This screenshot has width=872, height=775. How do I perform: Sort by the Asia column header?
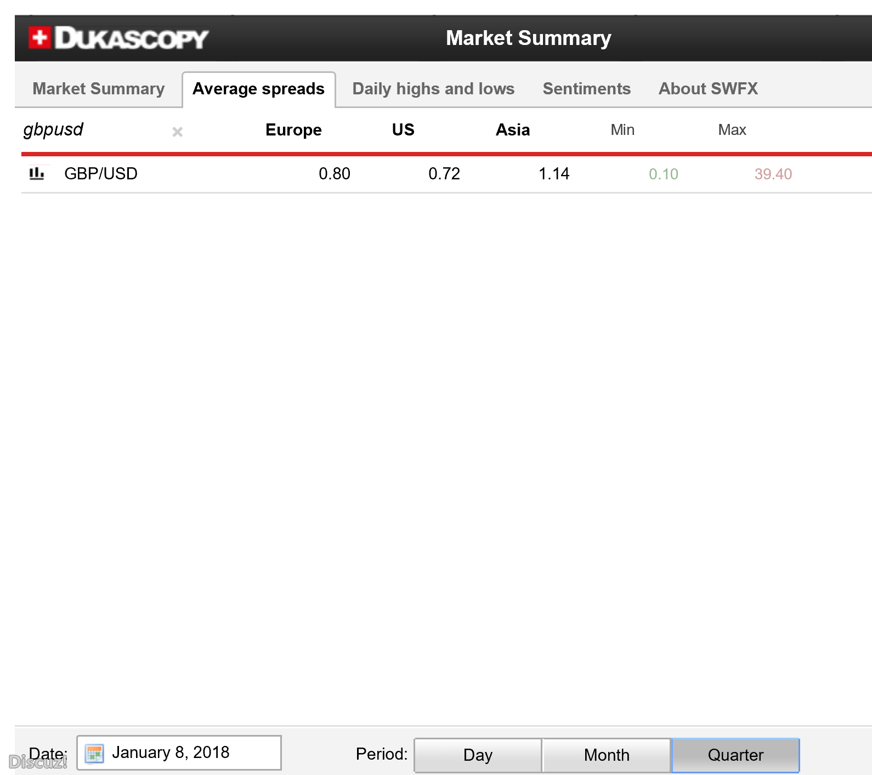(x=513, y=130)
